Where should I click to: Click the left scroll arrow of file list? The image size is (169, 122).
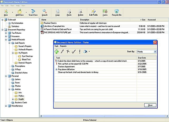click(41, 116)
